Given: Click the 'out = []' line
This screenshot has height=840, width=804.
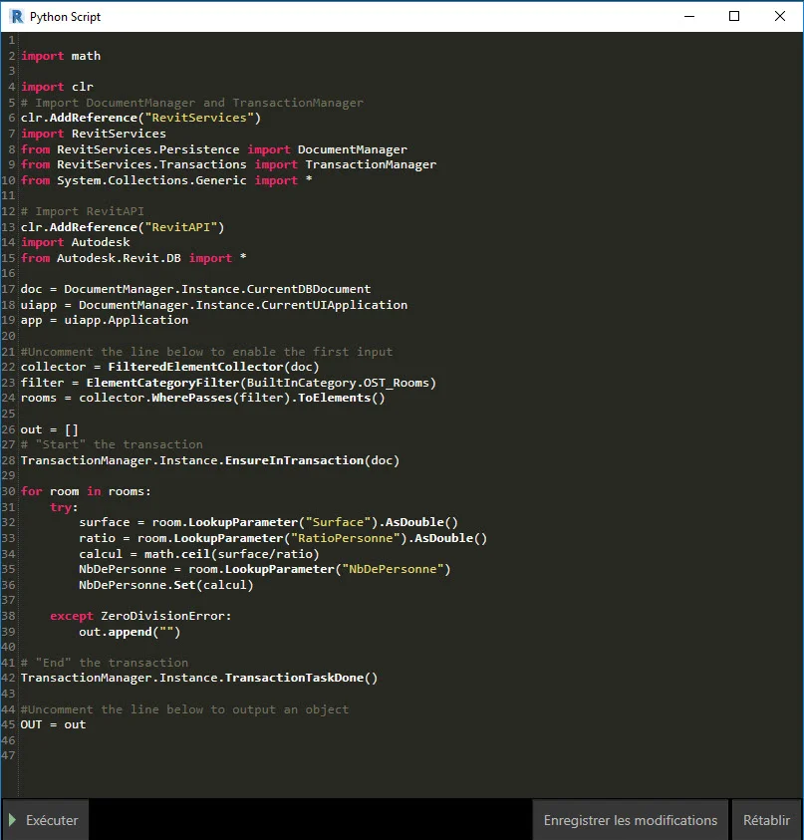Looking at the screenshot, I should click(49, 429).
